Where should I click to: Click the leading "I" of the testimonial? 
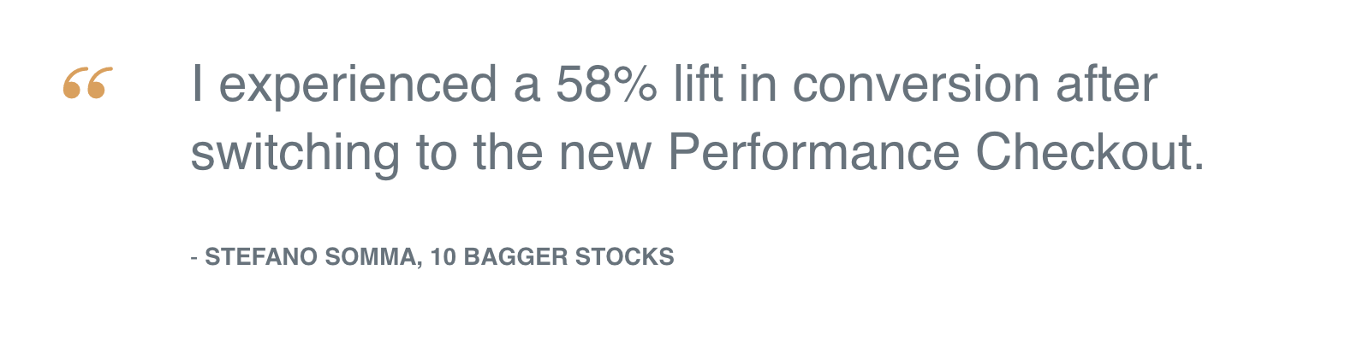pyautogui.click(x=197, y=84)
